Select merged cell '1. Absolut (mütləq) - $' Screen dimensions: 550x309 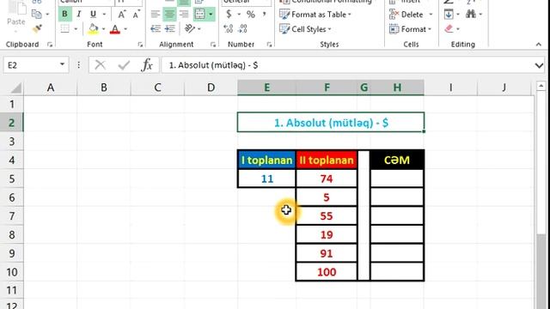331,123
